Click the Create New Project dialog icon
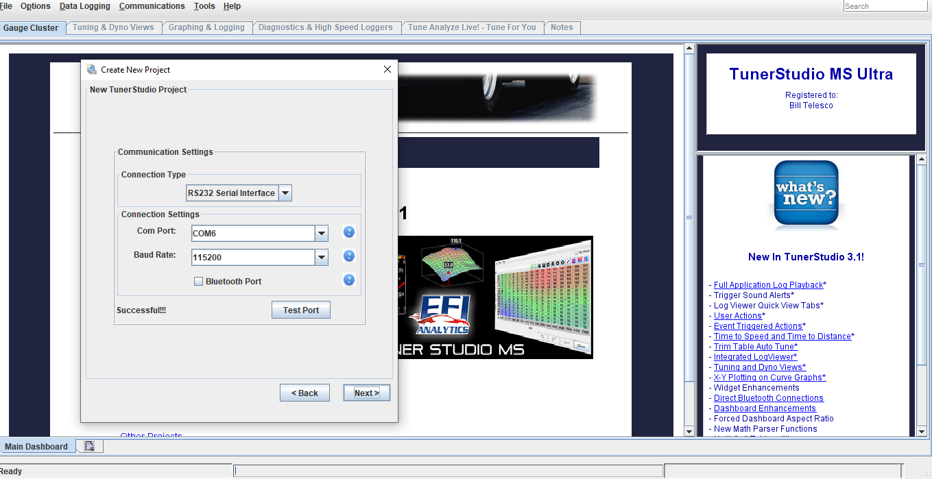This screenshot has height=479, width=932. coord(92,69)
